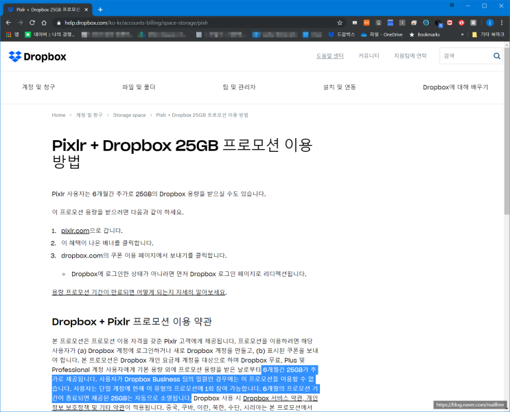
Task: Reload the current page
Action: [x=32, y=23]
